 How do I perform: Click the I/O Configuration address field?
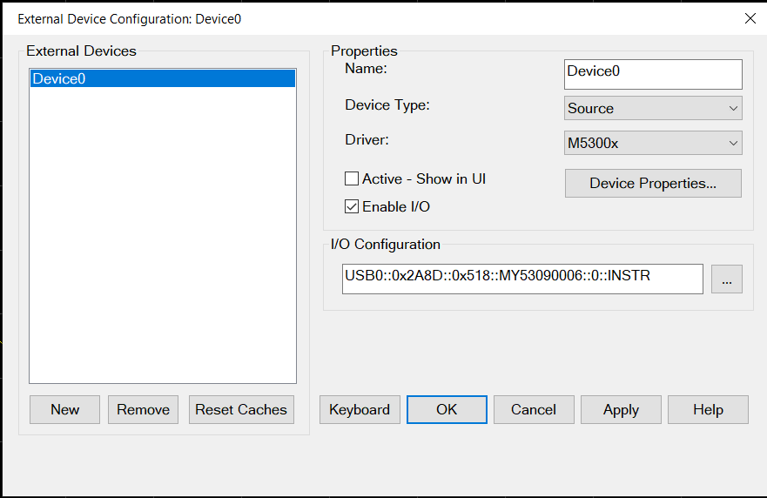tap(521, 279)
